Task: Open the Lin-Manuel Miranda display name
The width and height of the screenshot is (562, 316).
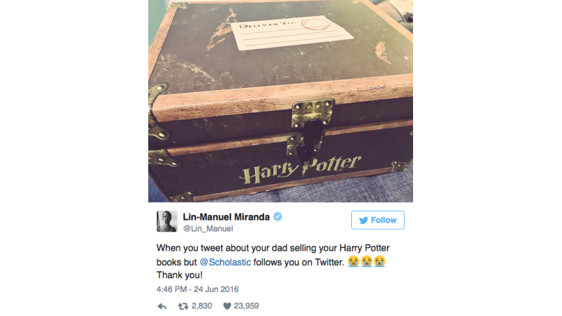Action: tap(226, 217)
